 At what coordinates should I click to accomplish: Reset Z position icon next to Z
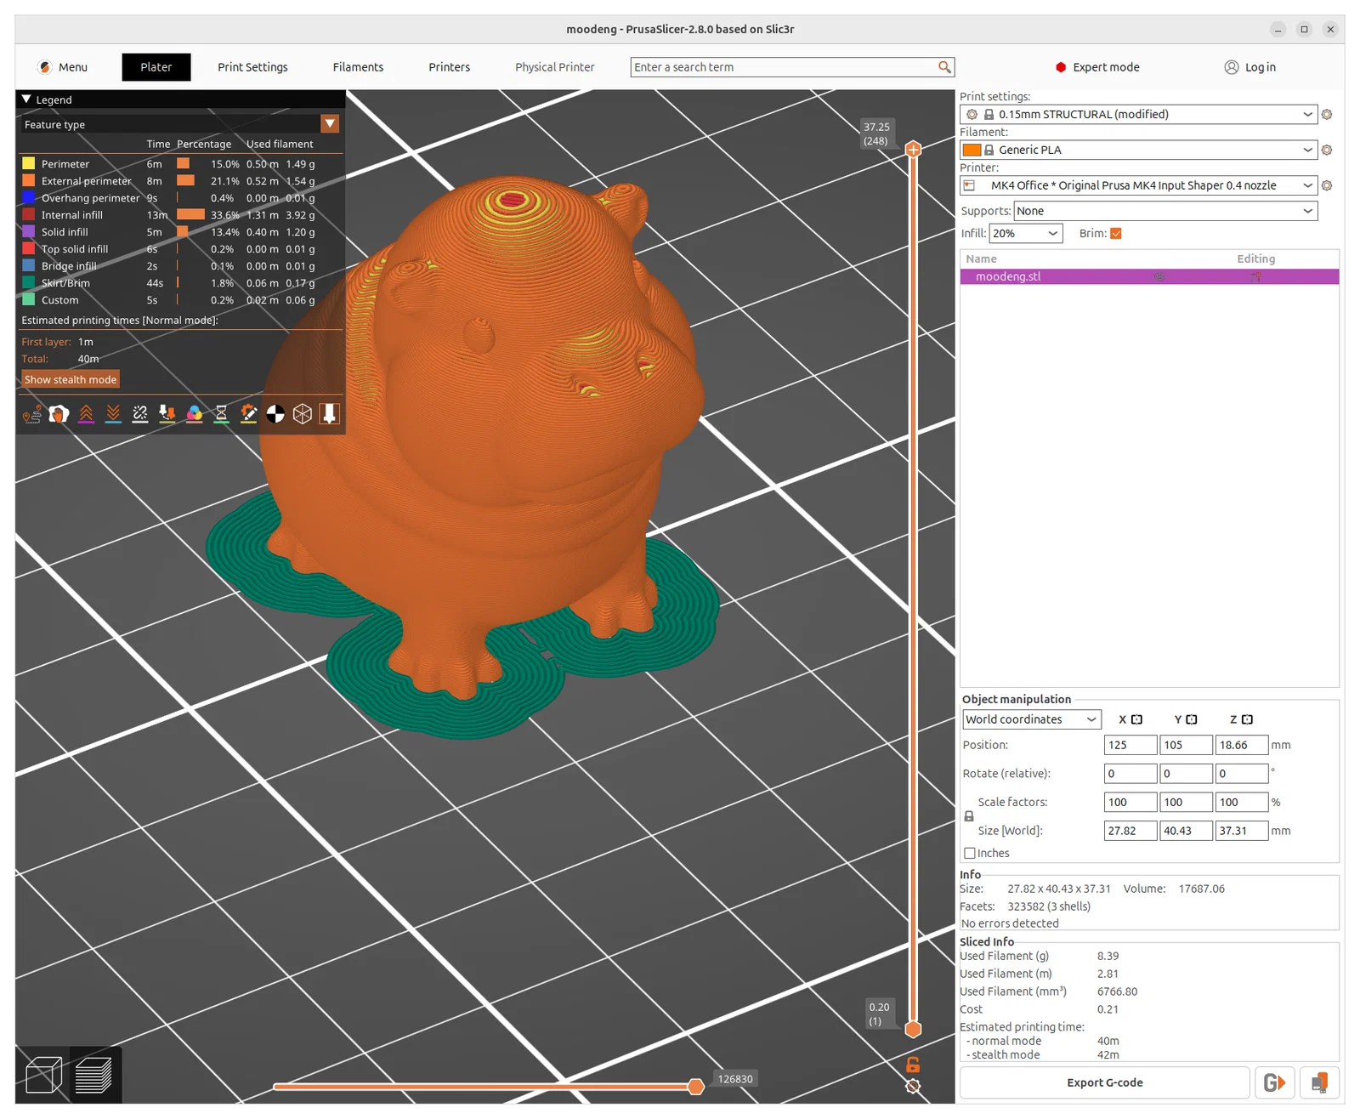tap(1247, 719)
